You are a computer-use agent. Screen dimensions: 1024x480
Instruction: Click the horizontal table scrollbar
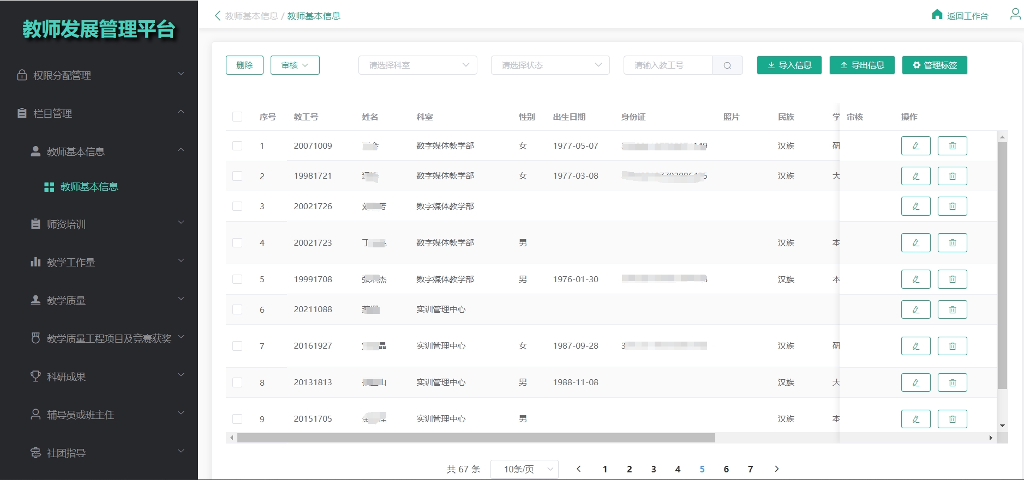[476, 438]
